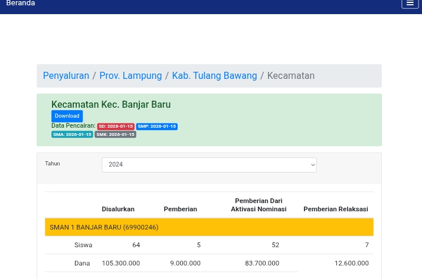Click Dana value 9.000.000
422x279 pixels.
tap(185, 263)
